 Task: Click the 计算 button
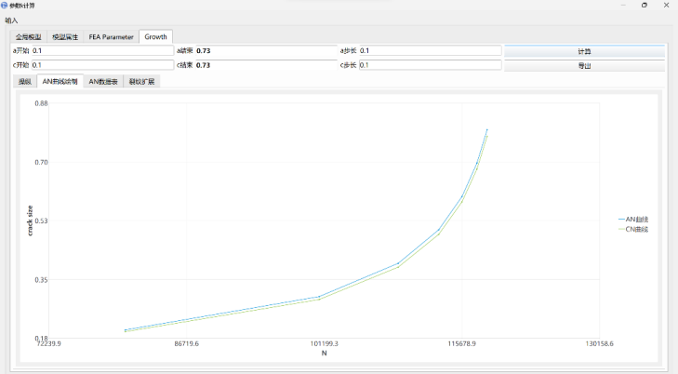[584, 51]
